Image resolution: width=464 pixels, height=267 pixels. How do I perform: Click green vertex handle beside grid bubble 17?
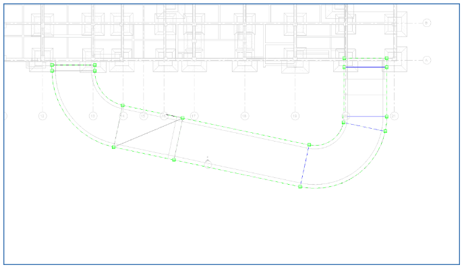click(x=183, y=118)
